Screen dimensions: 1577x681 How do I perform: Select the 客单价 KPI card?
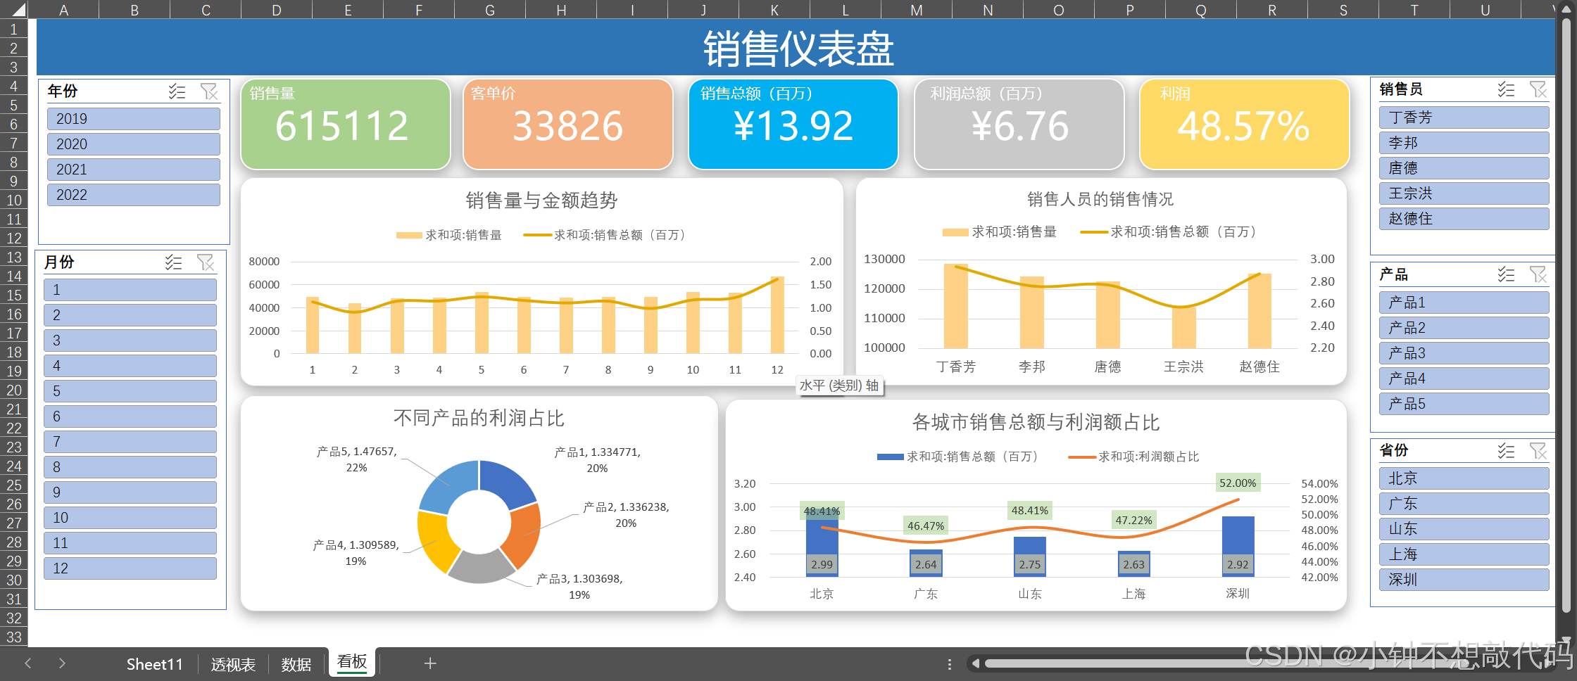click(x=568, y=125)
